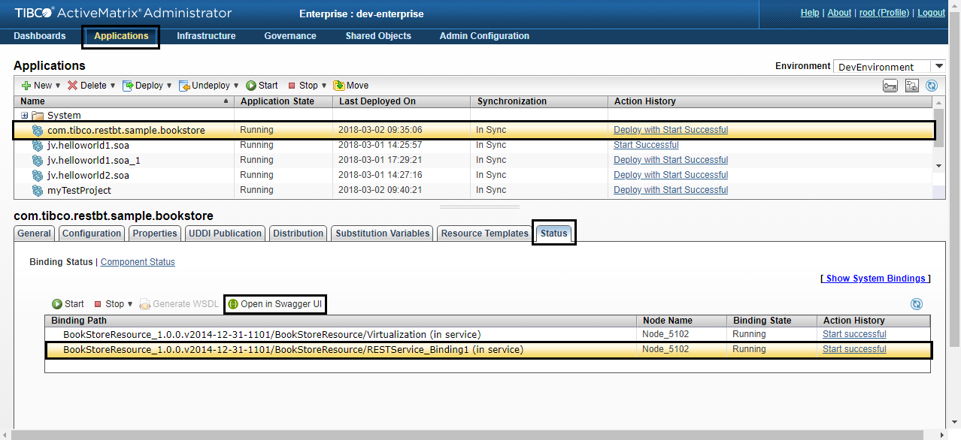
Task: Click the System folder icon
Action: 38,116
